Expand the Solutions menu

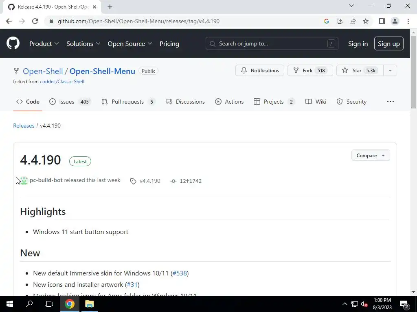coord(83,43)
